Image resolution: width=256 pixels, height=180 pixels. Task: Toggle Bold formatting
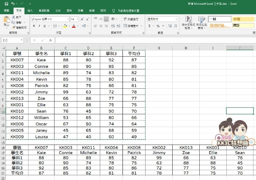34,26
